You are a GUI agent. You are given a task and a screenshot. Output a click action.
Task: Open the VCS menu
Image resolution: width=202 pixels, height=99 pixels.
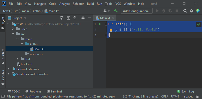(x=118, y=4)
